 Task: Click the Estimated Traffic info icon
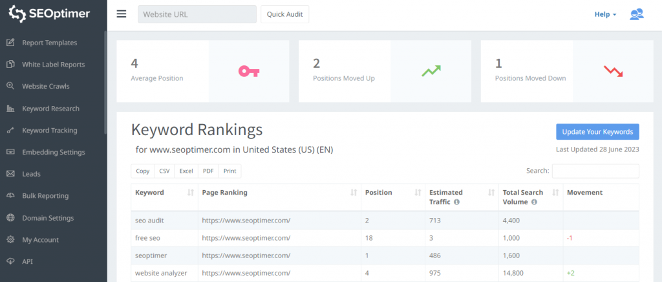coord(457,202)
